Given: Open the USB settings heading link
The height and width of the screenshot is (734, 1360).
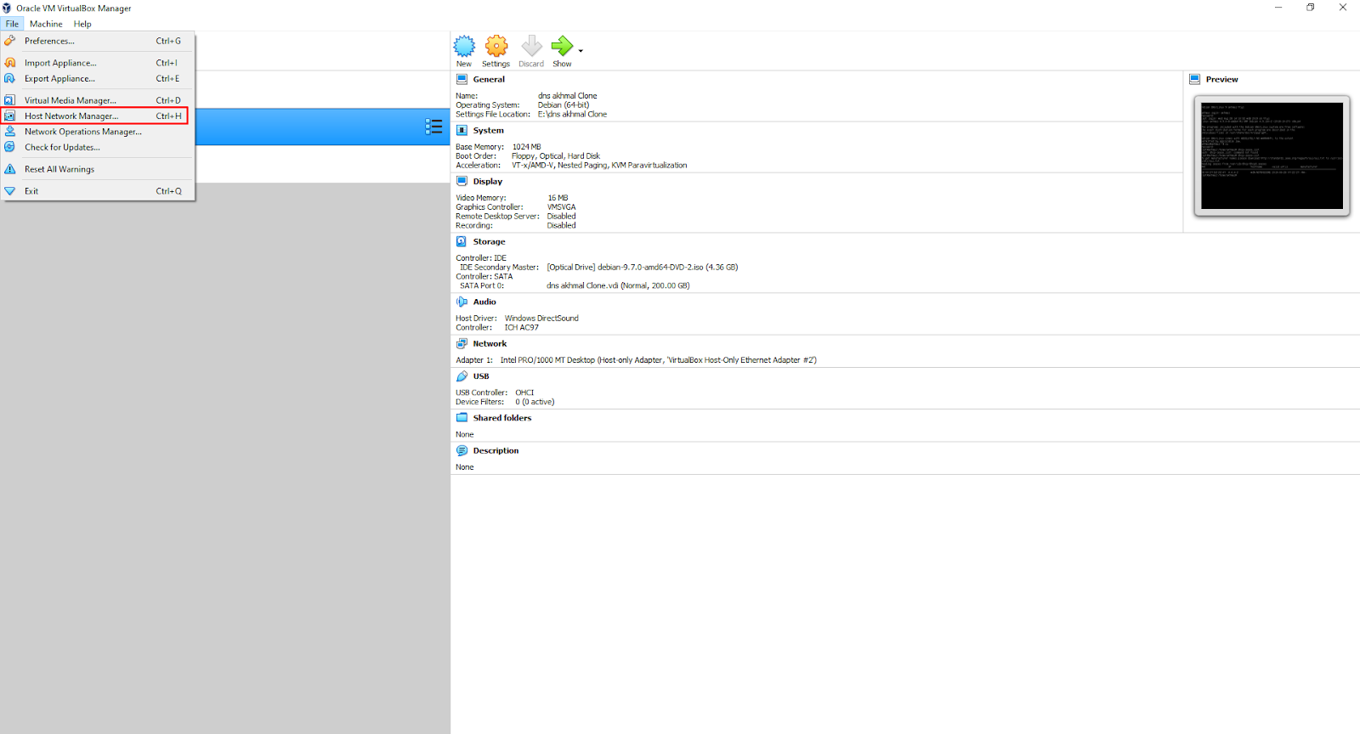Looking at the screenshot, I should tap(481, 376).
